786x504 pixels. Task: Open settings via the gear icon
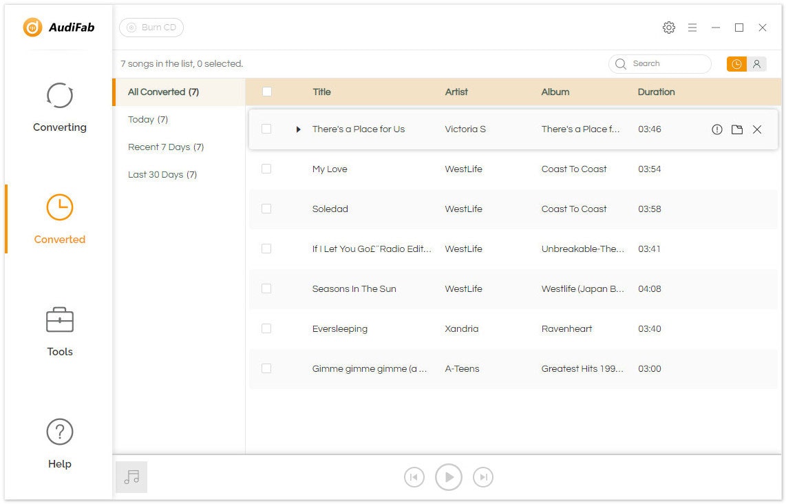[x=669, y=28]
